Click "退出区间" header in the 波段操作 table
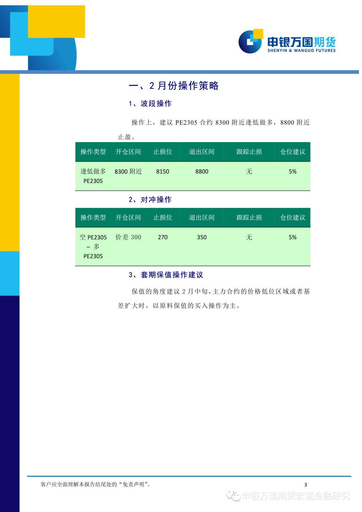The width and height of the screenshot is (362, 512). (x=202, y=152)
